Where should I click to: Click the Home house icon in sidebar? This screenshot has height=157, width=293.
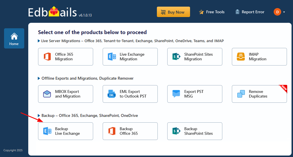pyautogui.click(x=14, y=36)
